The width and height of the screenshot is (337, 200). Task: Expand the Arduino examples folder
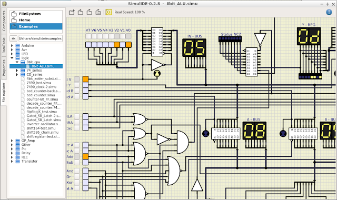pyautogui.click(x=12, y=46)
